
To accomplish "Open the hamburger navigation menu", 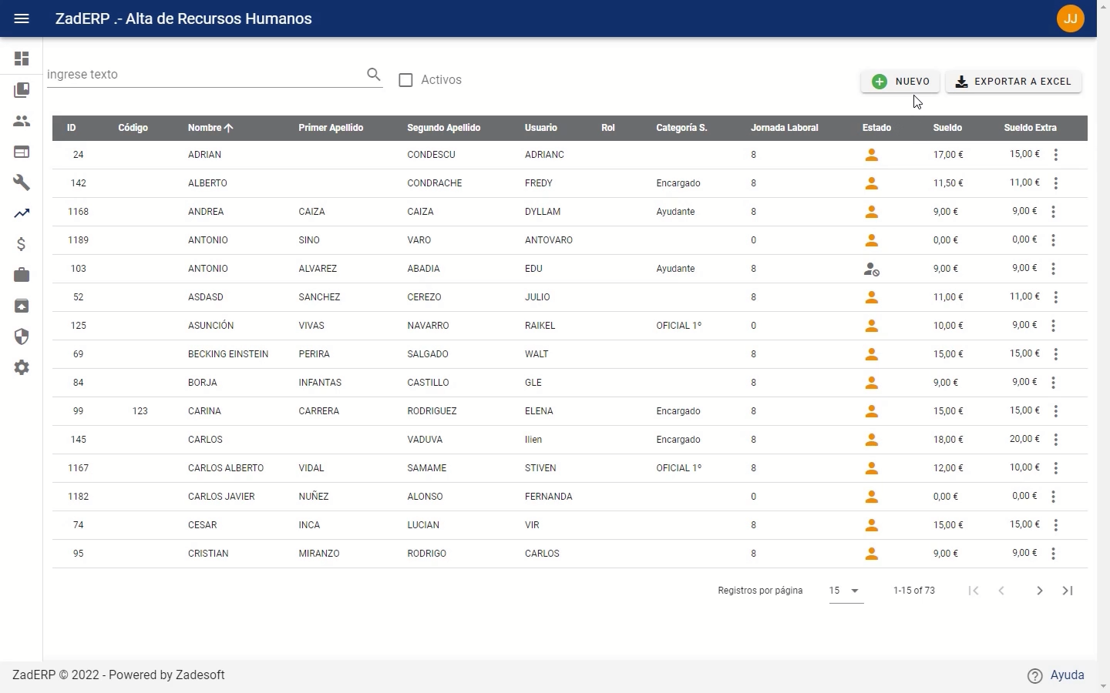I will coord(22,18).
